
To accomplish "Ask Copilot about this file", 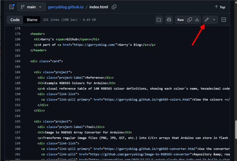I will (169, 20).
